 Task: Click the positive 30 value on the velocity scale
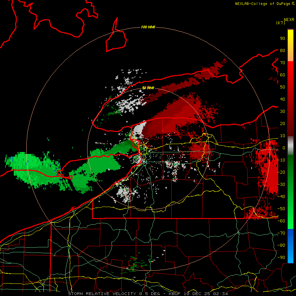283,111
